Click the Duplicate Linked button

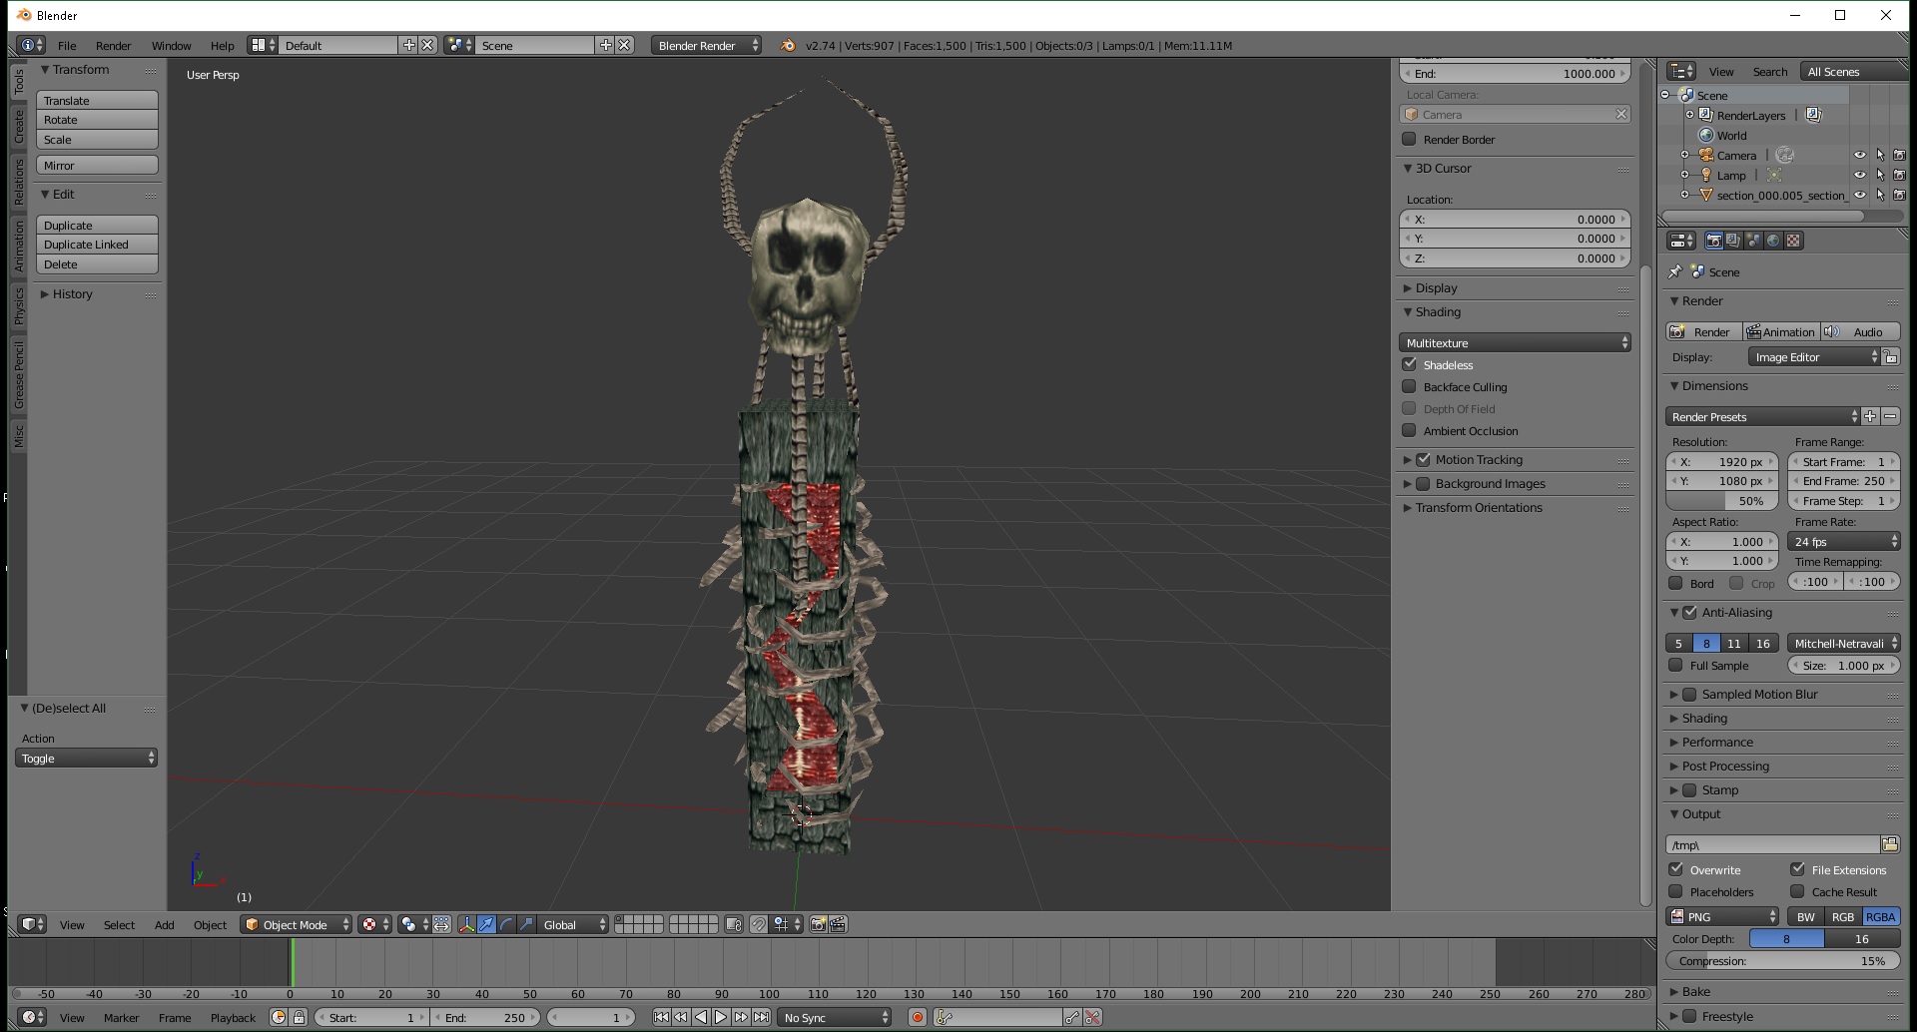tap(97, 245)
